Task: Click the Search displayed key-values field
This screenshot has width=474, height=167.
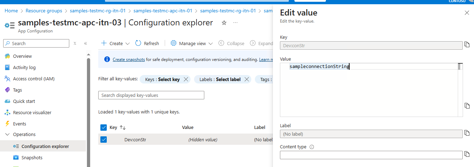Action: [151, 95]
